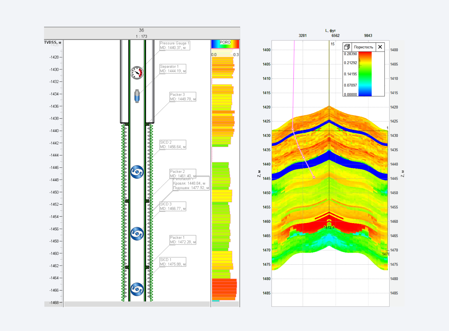The width and height of the screenshot is (449, 331).
Task: Click the PORO rainbow color bar header
Action: pos(225,44)
